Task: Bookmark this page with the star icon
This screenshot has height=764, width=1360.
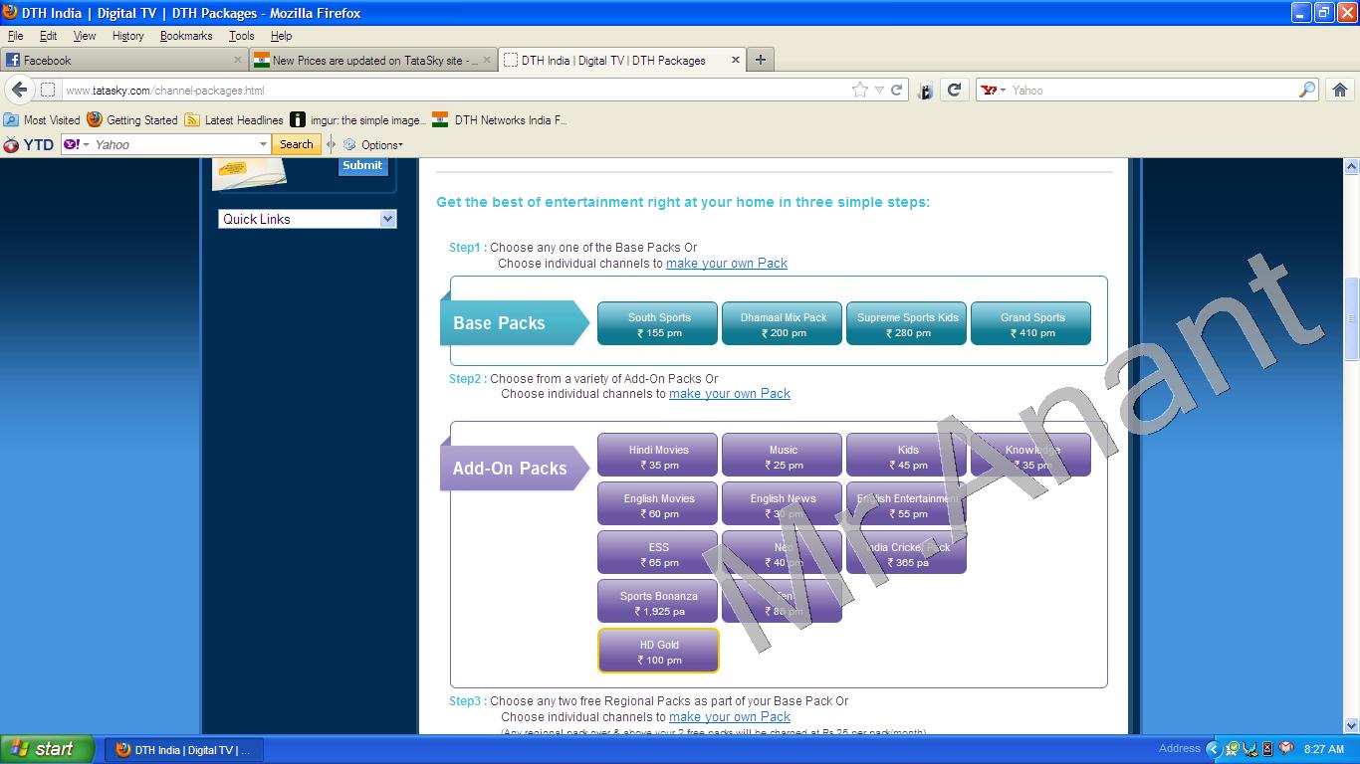Action: click(860, 90)
